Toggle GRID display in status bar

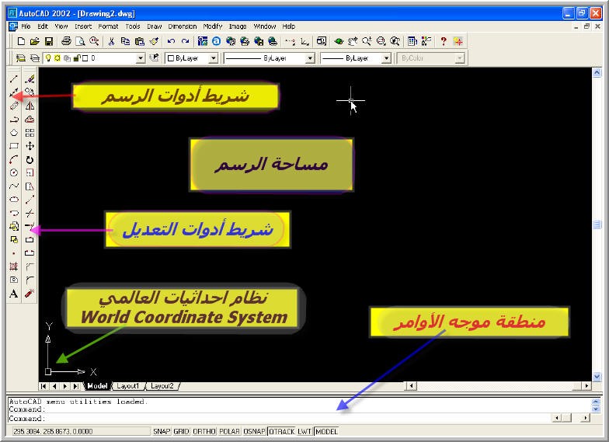tap(181, 432)
